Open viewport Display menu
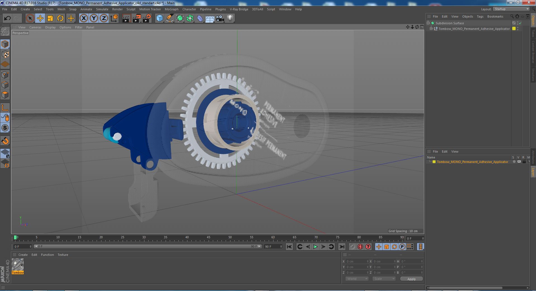The height and width of the screenshot is (291, 536). point(50,27)
